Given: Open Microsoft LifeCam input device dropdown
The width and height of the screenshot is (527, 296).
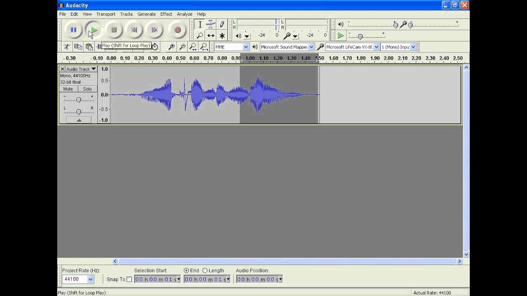Looking at the screenshot, I should [376, 47].
